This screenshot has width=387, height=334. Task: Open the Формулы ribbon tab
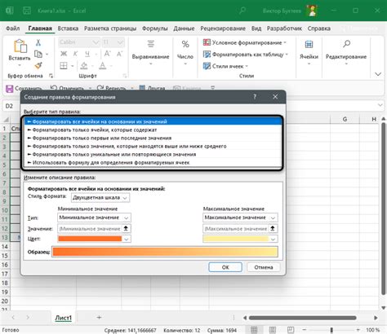coord(155,29)
